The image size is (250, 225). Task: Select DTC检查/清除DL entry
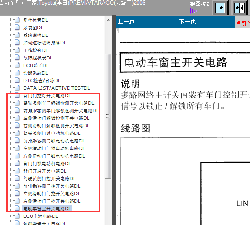tap(42, 80)
